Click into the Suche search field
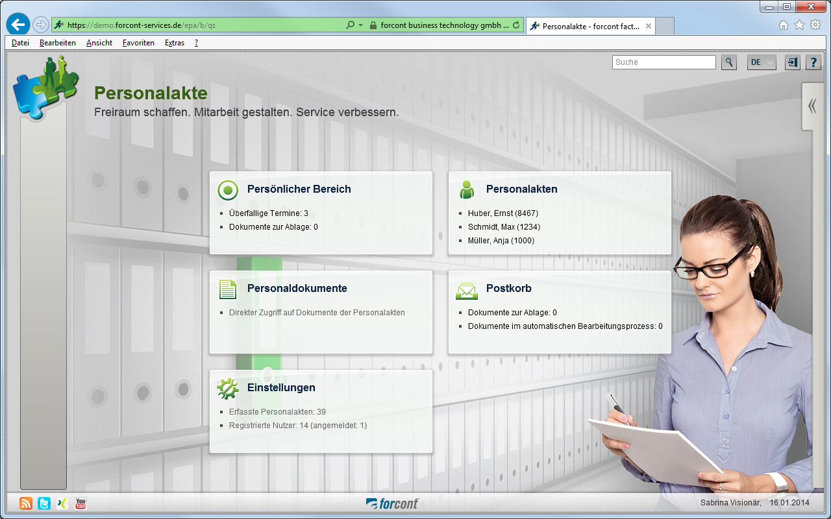This screenshot has height=519, width=831. pyautogui.click(x=664, y=62)
